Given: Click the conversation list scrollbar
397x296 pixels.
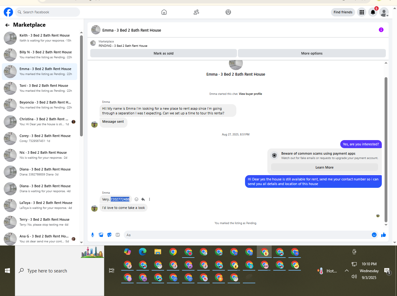Looking at the screenshot, I should pos(81,86).
